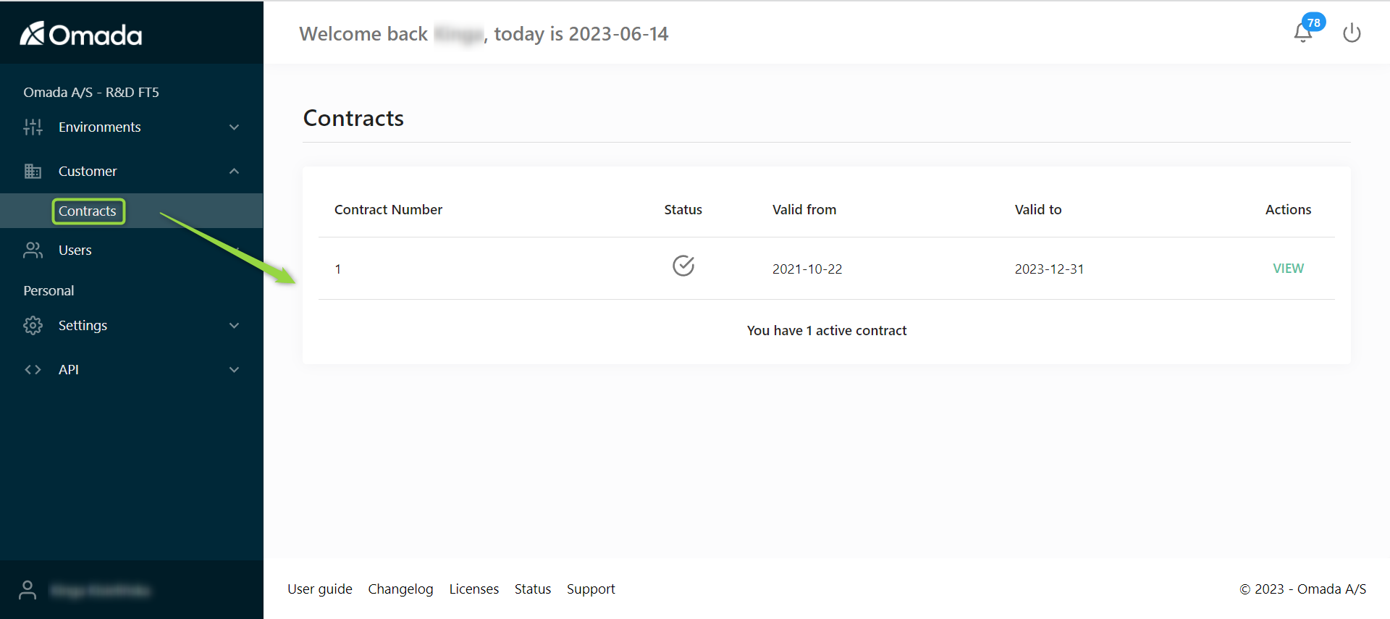
Task: Click the Omada logo
Action: click(80, 33)
